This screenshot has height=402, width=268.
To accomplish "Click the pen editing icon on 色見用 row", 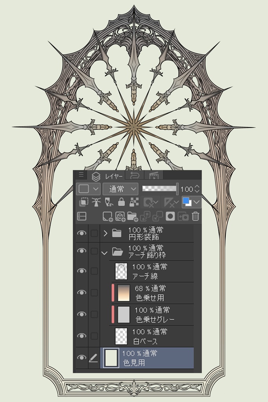I will click(x=94, y=358).
